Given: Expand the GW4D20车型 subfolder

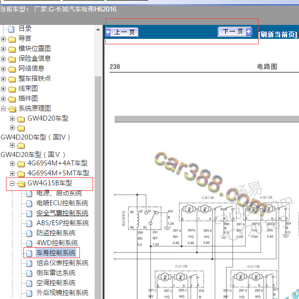Looking at the screenshot, I should click(12, 119).
